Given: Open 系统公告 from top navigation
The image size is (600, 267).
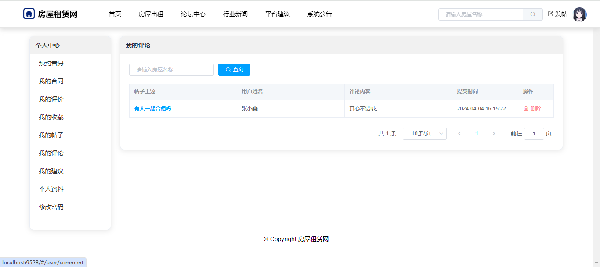Looking at the screenshot, I should 319,14.
